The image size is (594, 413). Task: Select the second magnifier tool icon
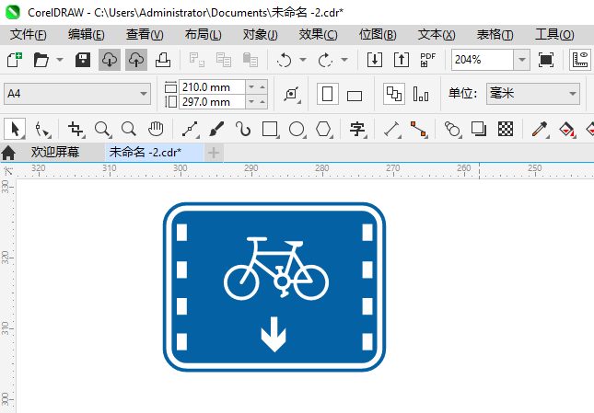pos(129,129)
